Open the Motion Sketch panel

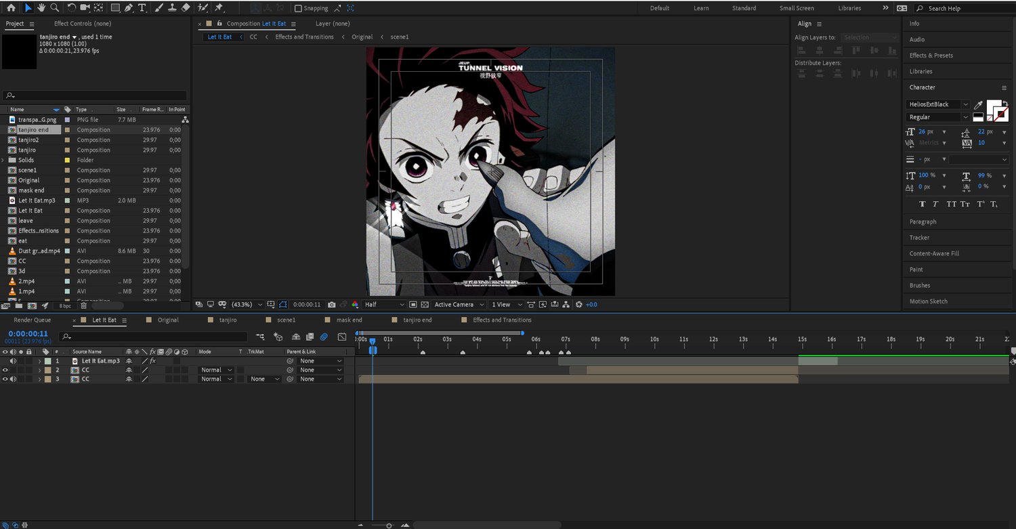(x=928, y=301)
